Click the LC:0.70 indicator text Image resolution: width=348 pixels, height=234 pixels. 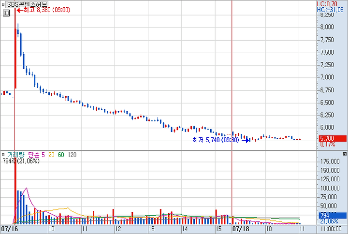point(327,4)
